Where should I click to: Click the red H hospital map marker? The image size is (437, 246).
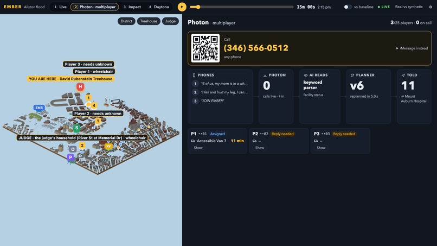pyautogui.click(x=80, y=87)
